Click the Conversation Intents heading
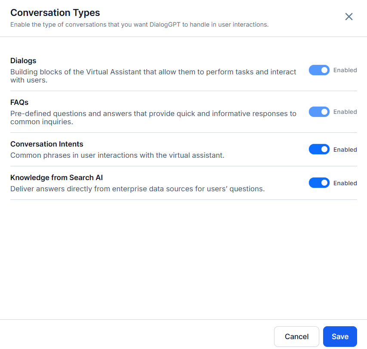The width and height of the screenshot is (367, 349). click(x=47, y=144)
